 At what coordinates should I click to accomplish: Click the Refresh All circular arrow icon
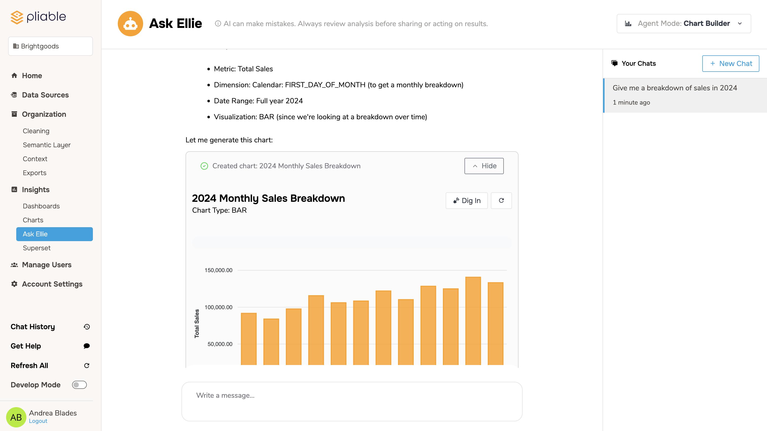tap(86, 365)
